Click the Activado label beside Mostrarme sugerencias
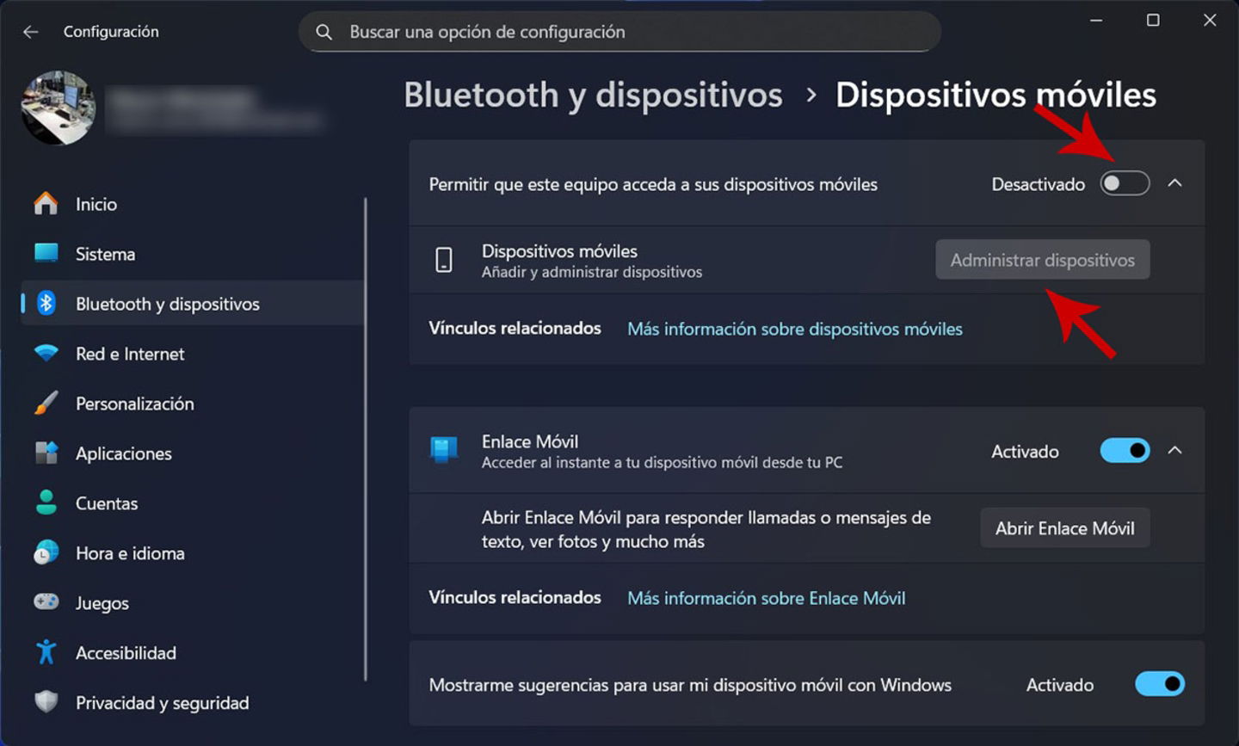 [x=1060, y=685]
